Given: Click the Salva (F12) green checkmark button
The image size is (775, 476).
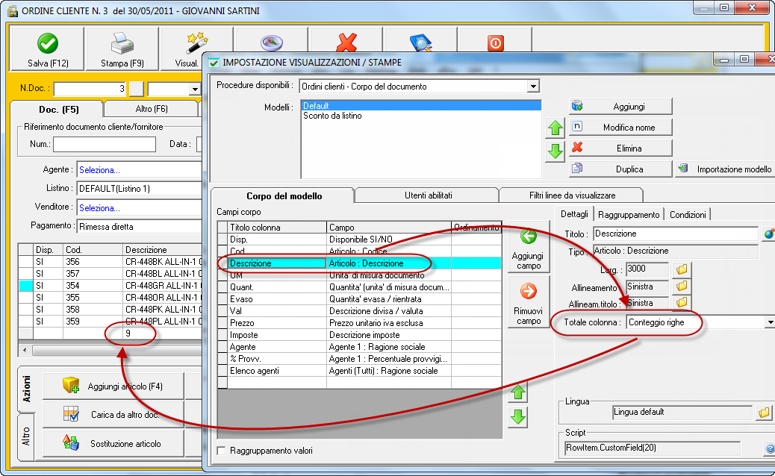Looking at the screenshot, I should (x=48, y=48).
